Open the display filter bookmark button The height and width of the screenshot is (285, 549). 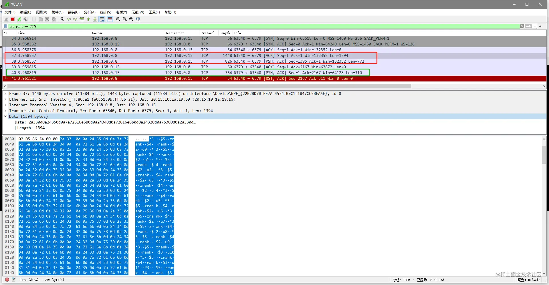tap(5, 26)
